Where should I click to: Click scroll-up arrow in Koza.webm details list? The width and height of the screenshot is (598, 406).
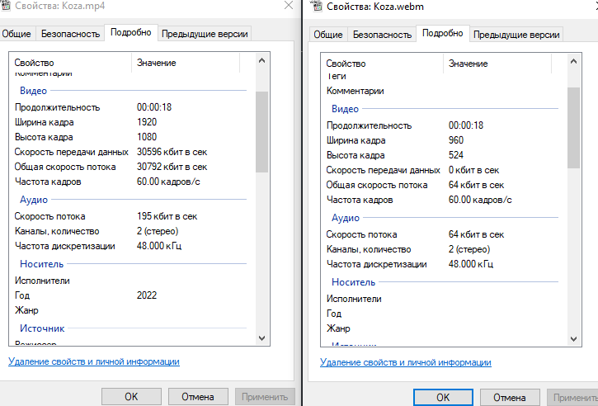pyautogui.click(x=573, y=61)
